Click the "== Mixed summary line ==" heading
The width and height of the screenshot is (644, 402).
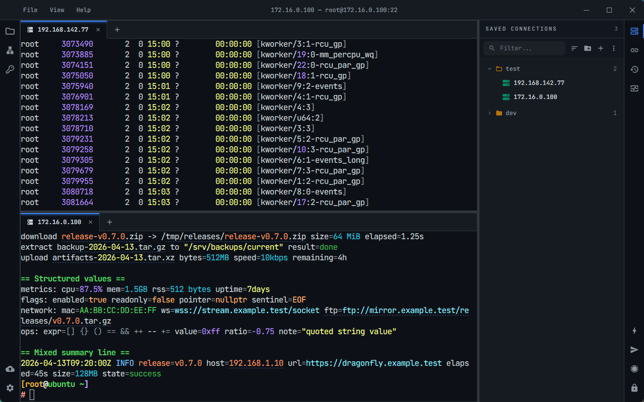point(75,353)
